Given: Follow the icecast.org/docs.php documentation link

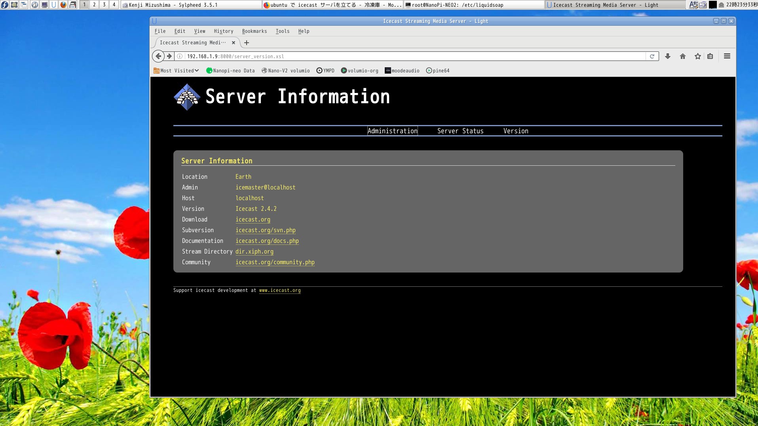Looking at the screenshot, I should point(267,241).
